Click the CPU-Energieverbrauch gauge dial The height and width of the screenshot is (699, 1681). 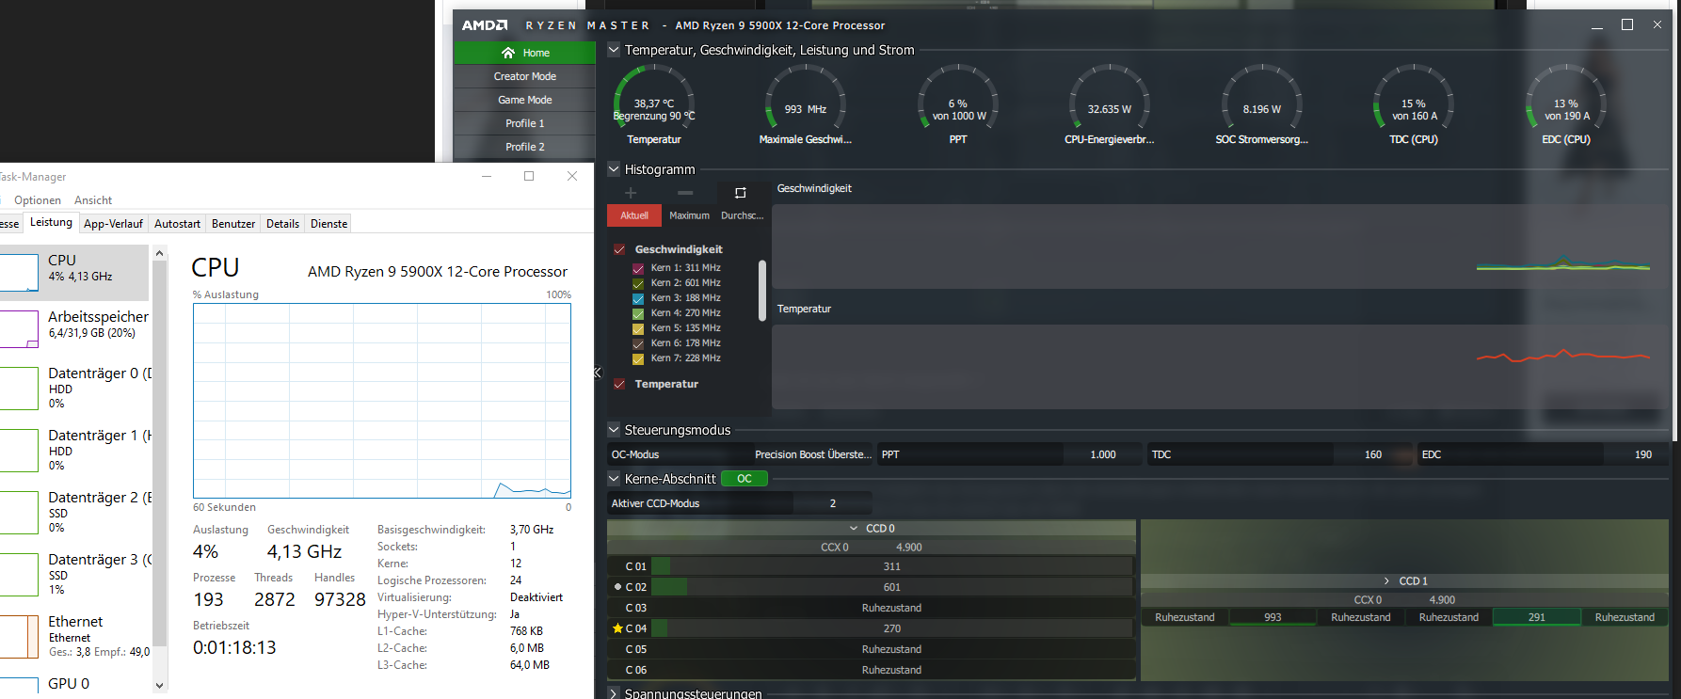tap(1109, 99)
